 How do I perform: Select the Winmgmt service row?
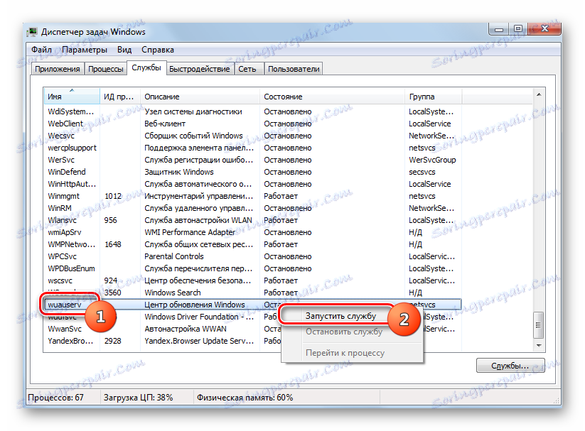tap(252, 196)
